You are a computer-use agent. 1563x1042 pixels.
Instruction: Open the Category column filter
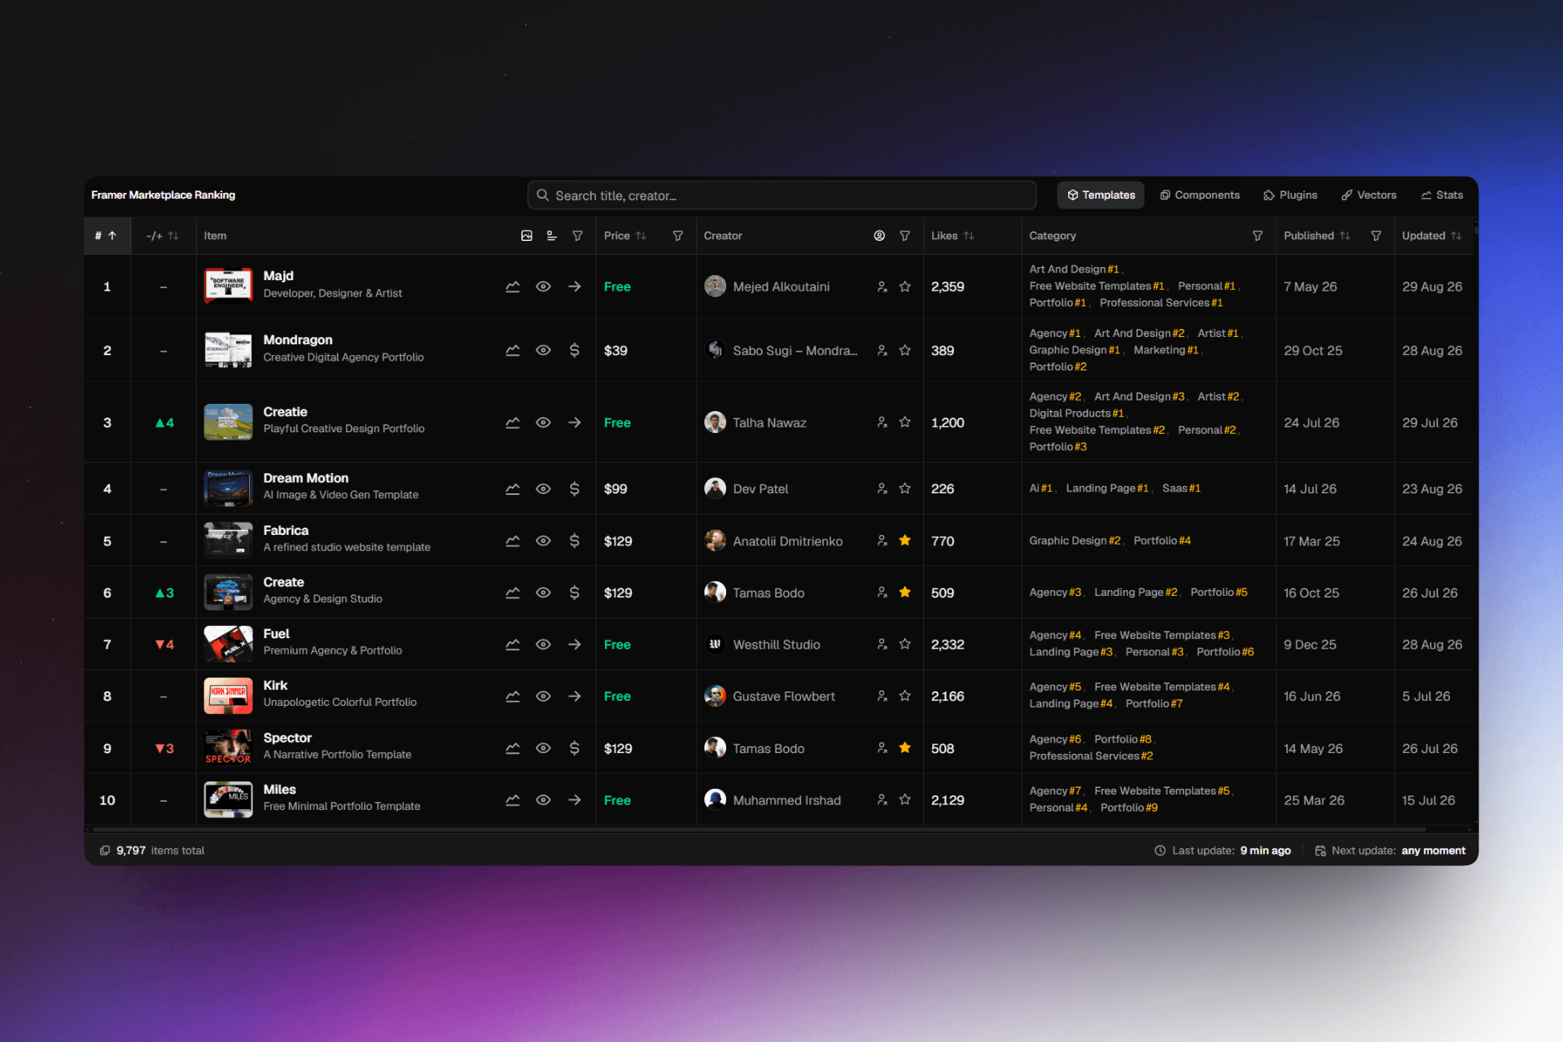pos(1258,236)
